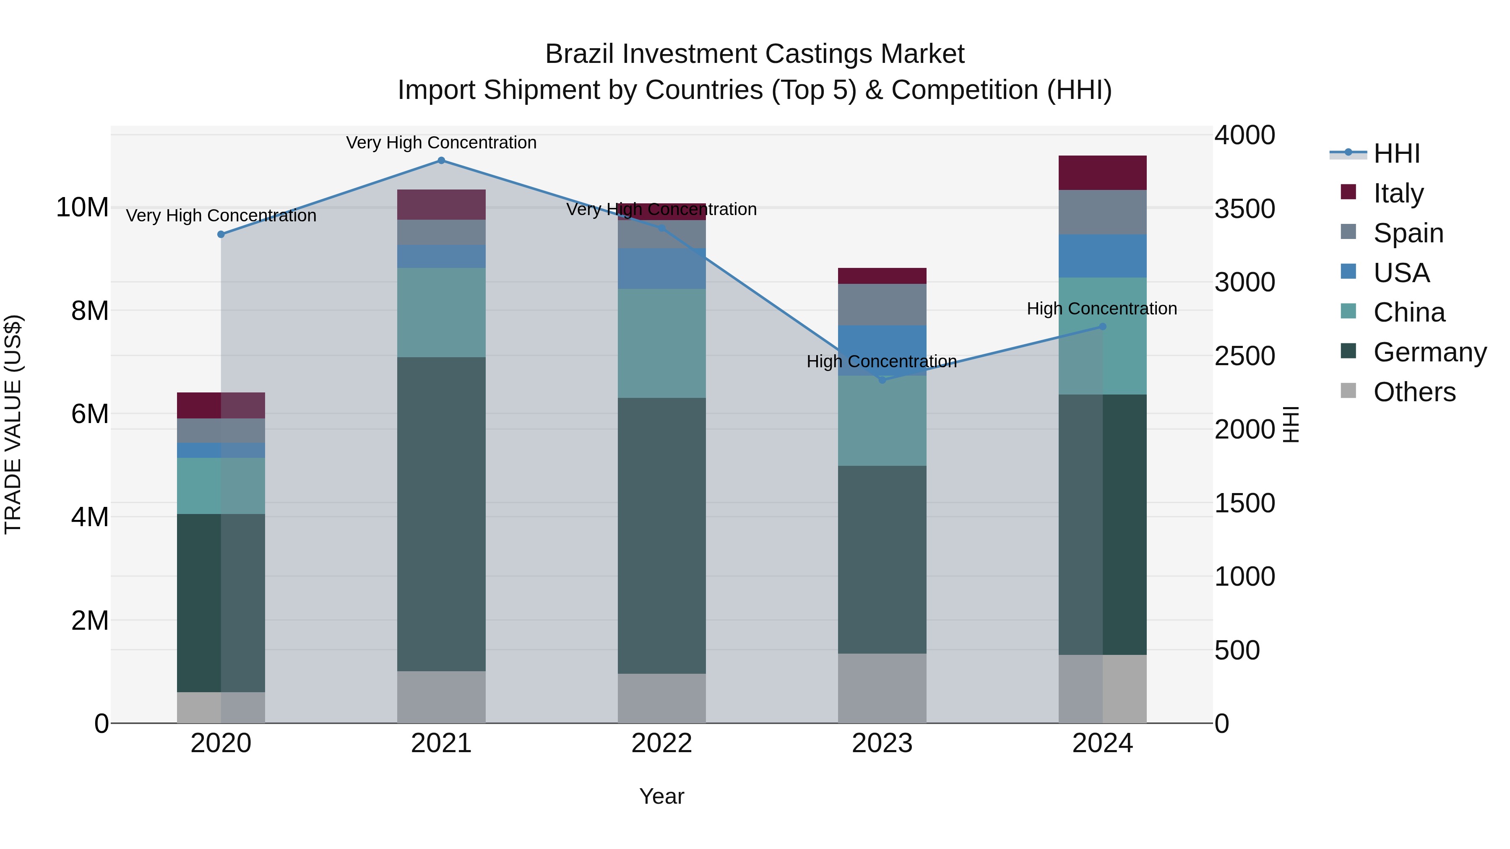Click the China teal legend swatch
The width and height of the screenshot is (1510, 849).
click(x=1348, y=311)
